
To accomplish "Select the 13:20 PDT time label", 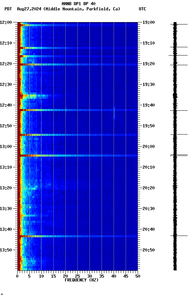I will tap(6, 188).
